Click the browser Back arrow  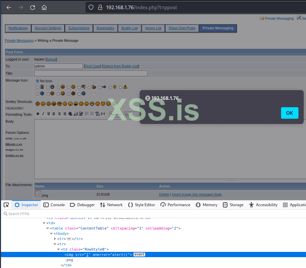9,8
